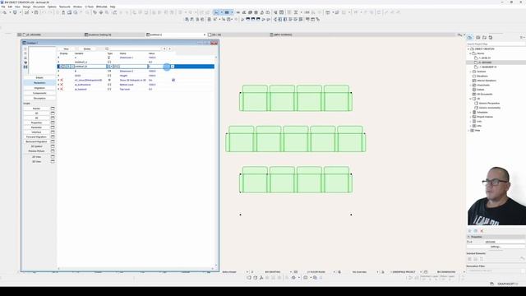526x296 pixels.
Task: Toggle hidden X mark on ac_bottomlevel row
Action: [x=62, y=85]
